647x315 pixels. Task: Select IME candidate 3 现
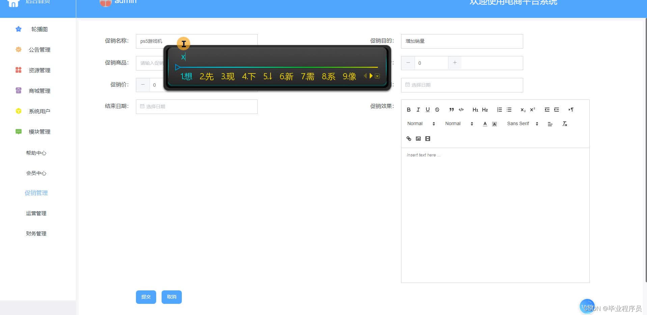[x=228, y=77]
